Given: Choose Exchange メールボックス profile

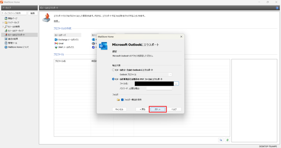Looking at the screenshot, I should pyautogui.click(x=68, y=40).
